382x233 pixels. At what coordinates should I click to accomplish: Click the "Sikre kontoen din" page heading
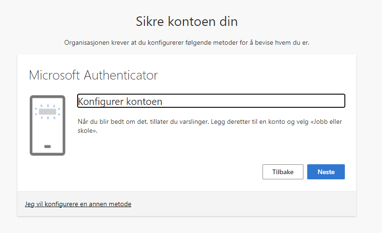(x=187, y=22)
